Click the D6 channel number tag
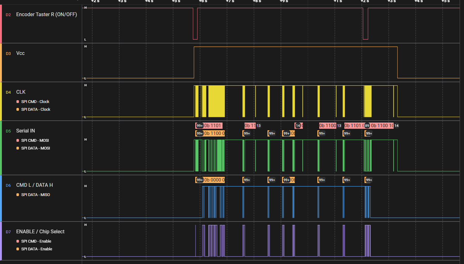The width and height of the screenshot is (464, 264). coord(8,185)
